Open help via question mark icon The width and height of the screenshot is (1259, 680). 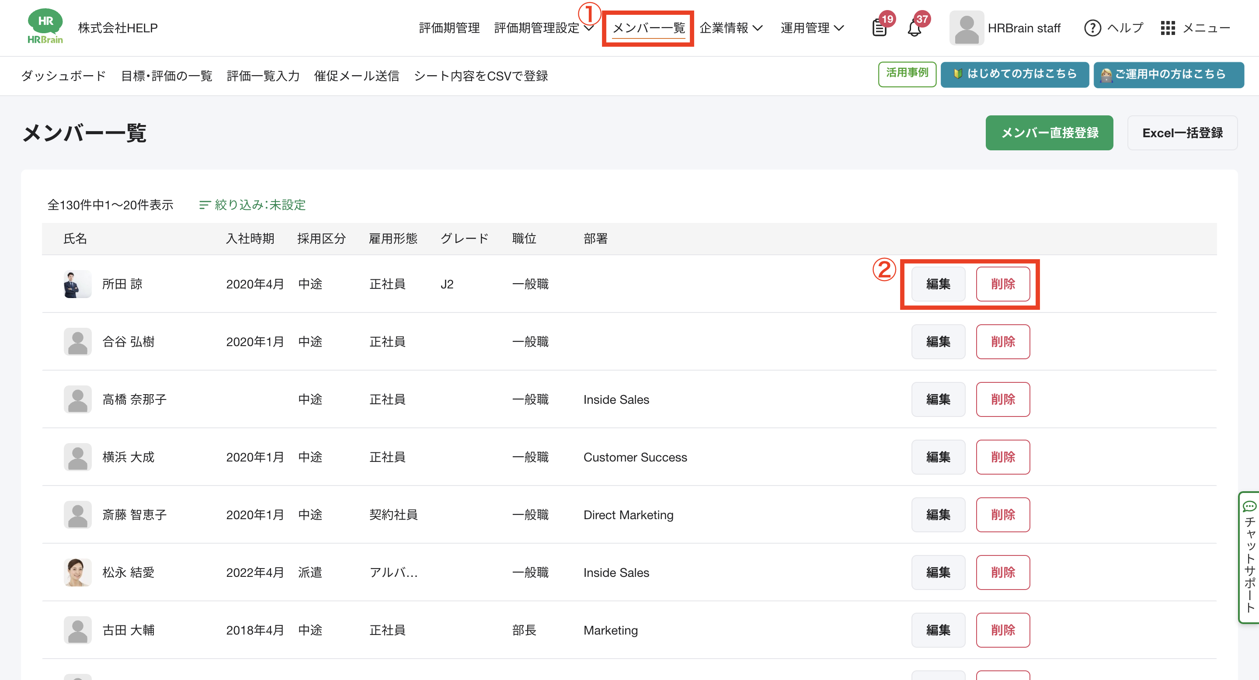click(x=1092, y=28)
